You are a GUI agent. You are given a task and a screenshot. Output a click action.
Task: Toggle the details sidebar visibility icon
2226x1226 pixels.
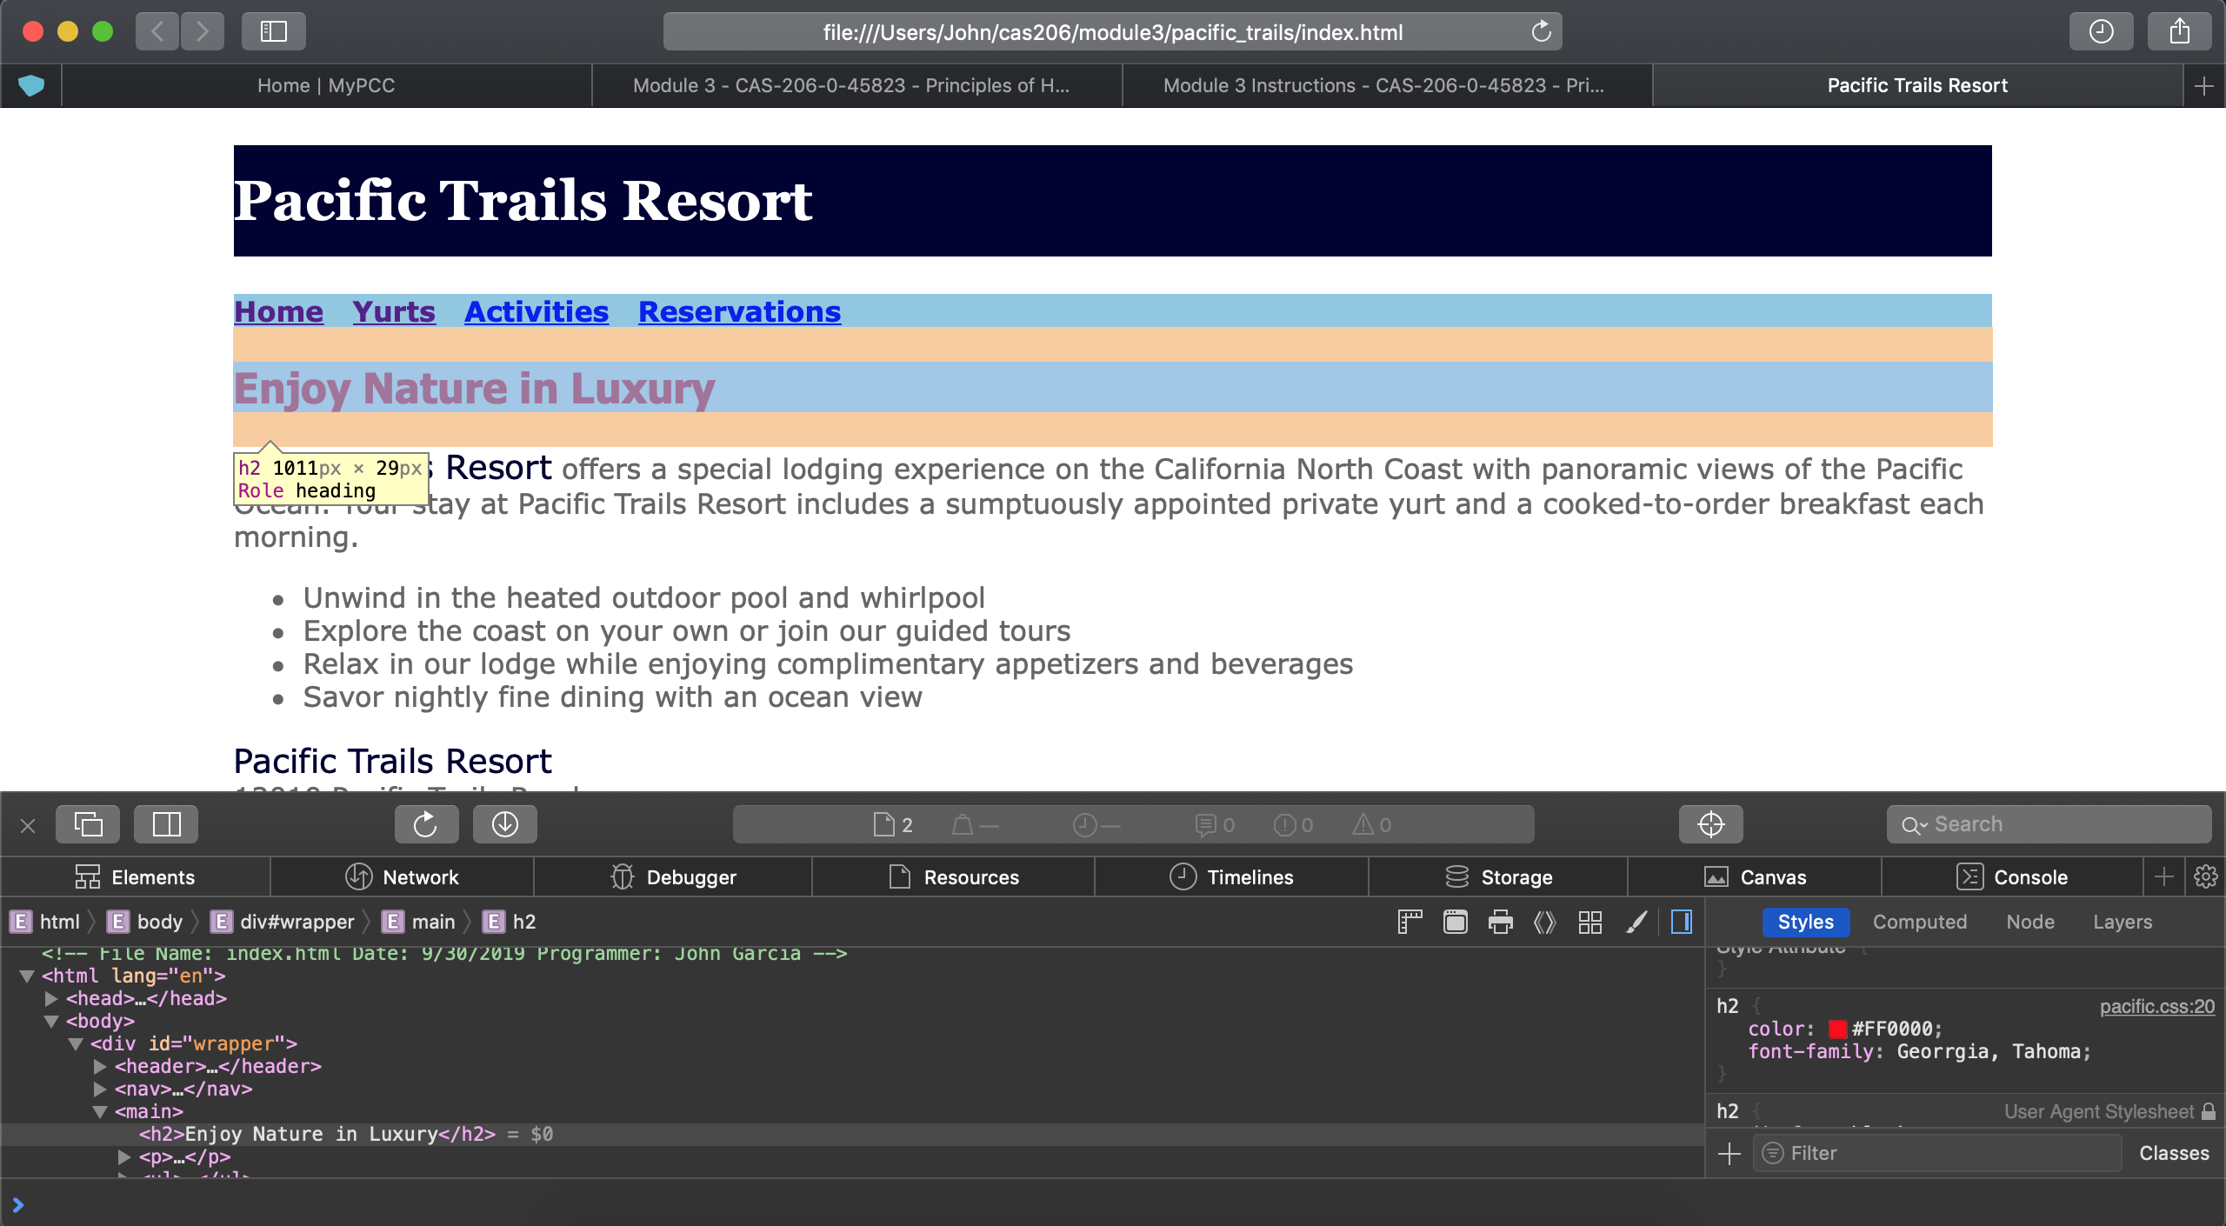tap(1682, 922)
